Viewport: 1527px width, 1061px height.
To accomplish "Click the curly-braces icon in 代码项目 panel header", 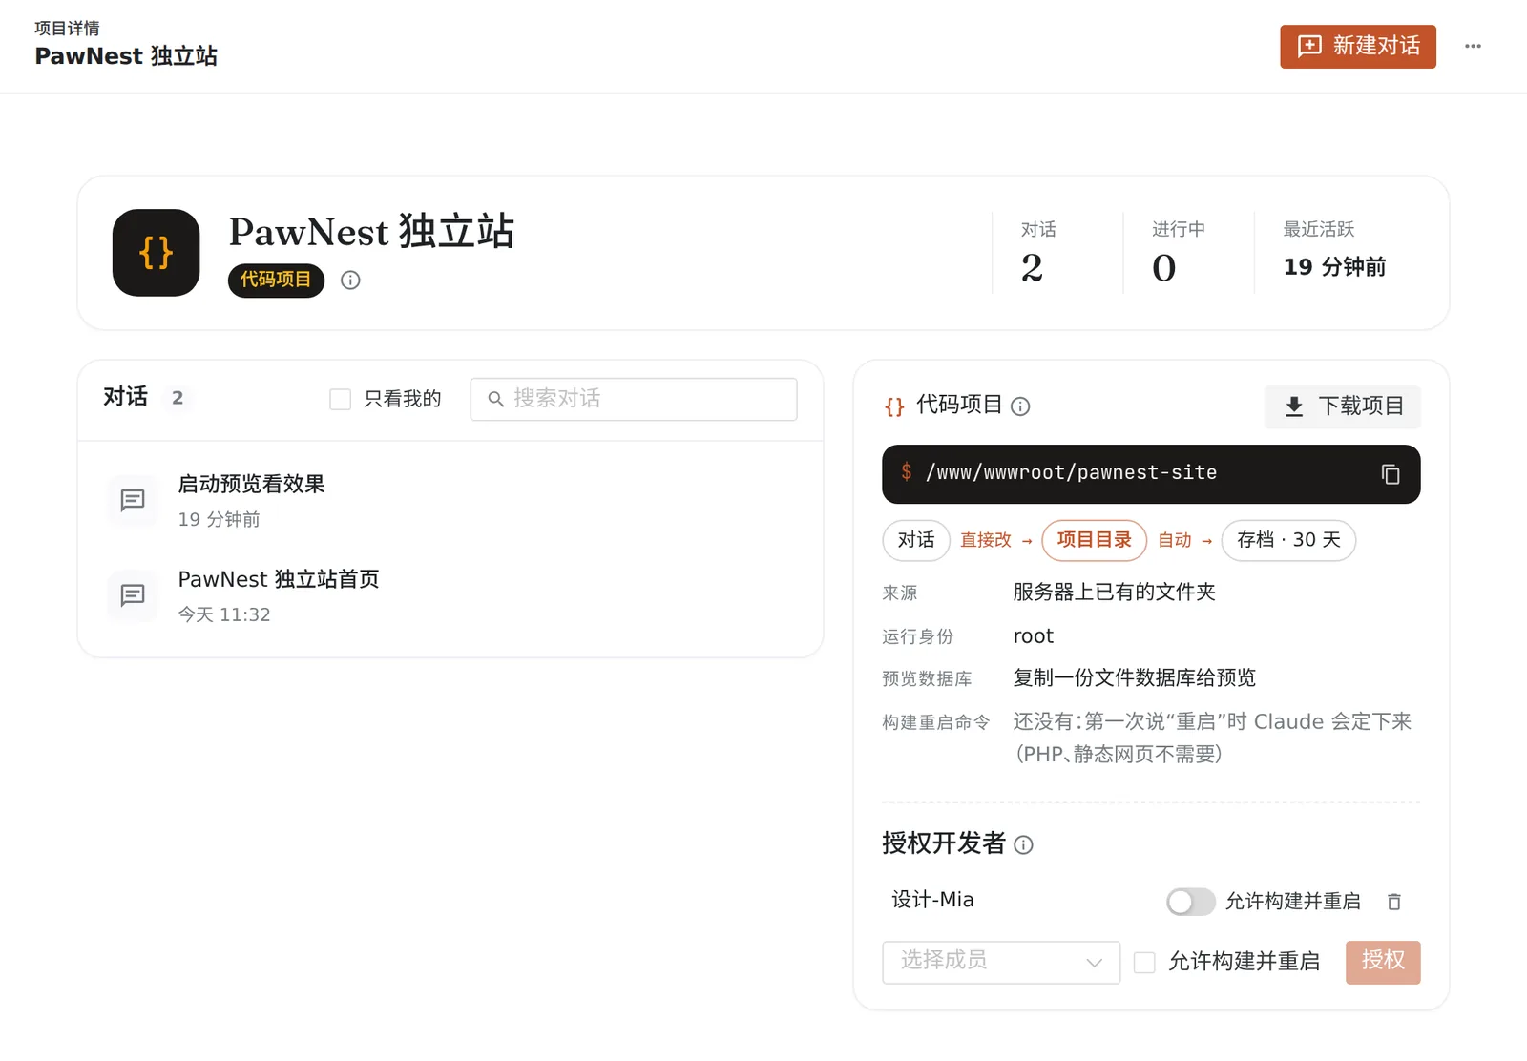I will pos(894,406).
